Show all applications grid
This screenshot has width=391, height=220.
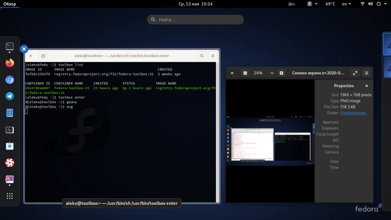[x=10, y=196]
